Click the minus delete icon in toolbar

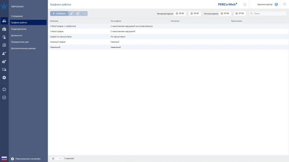pyautogui.click(x=84, y=13)
